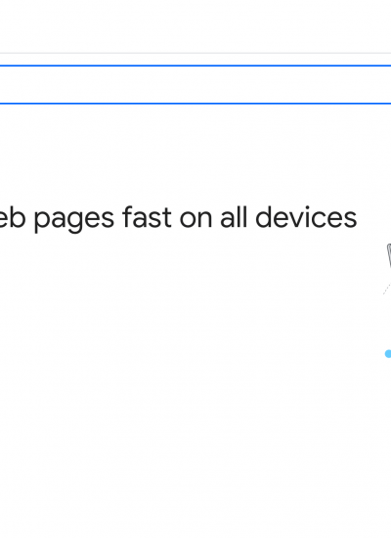The height and width of the screenshot is (538, 391).
Task: Click the dotted line in the illustration
Action: coord(387,289)
